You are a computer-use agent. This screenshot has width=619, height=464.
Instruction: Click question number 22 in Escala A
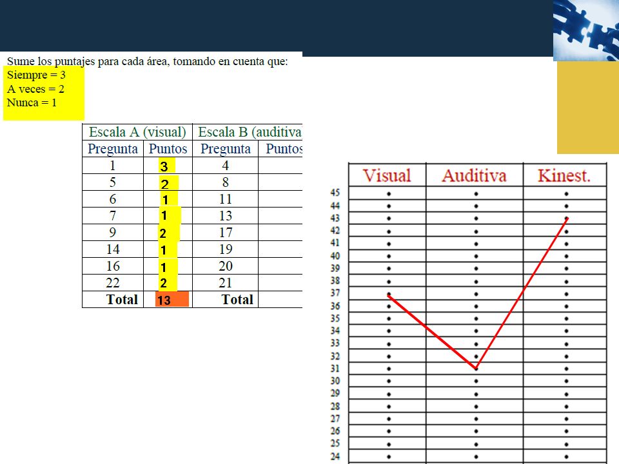[x=113, y=283]
